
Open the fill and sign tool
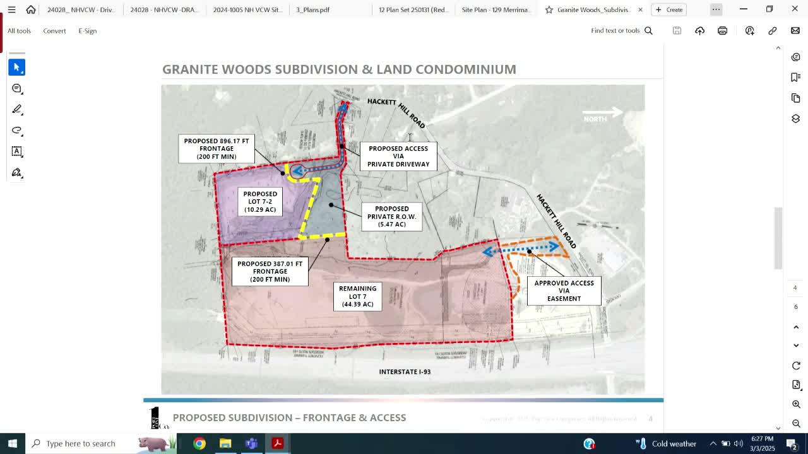pos(17,173)
